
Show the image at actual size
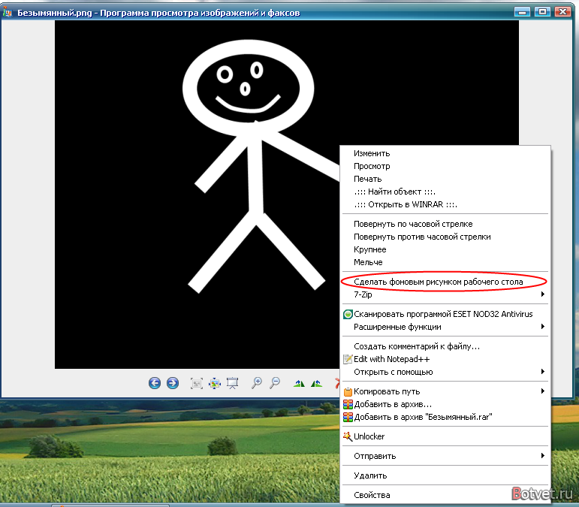215,383
